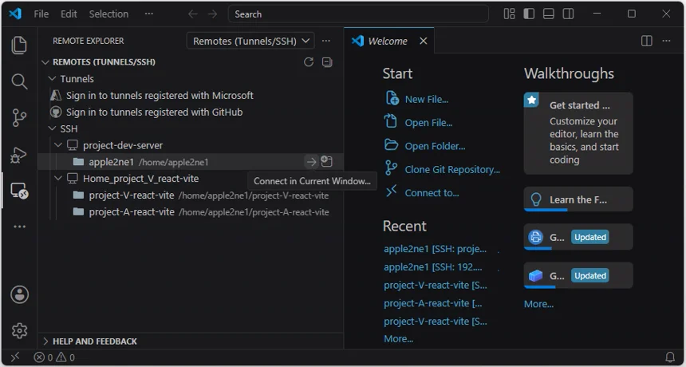Click Clone Git Repository... link

coord(452,170)
